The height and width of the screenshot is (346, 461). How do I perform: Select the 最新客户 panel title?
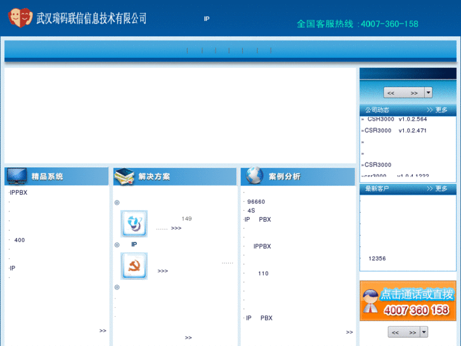tap(377, 189)
